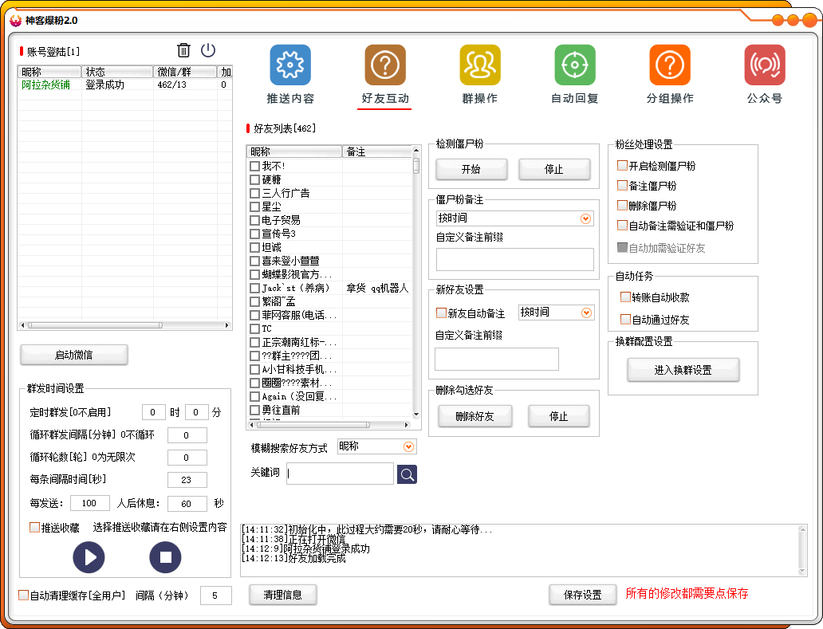Click the magnifier icon to search keywords

click(x=407, y=474)
